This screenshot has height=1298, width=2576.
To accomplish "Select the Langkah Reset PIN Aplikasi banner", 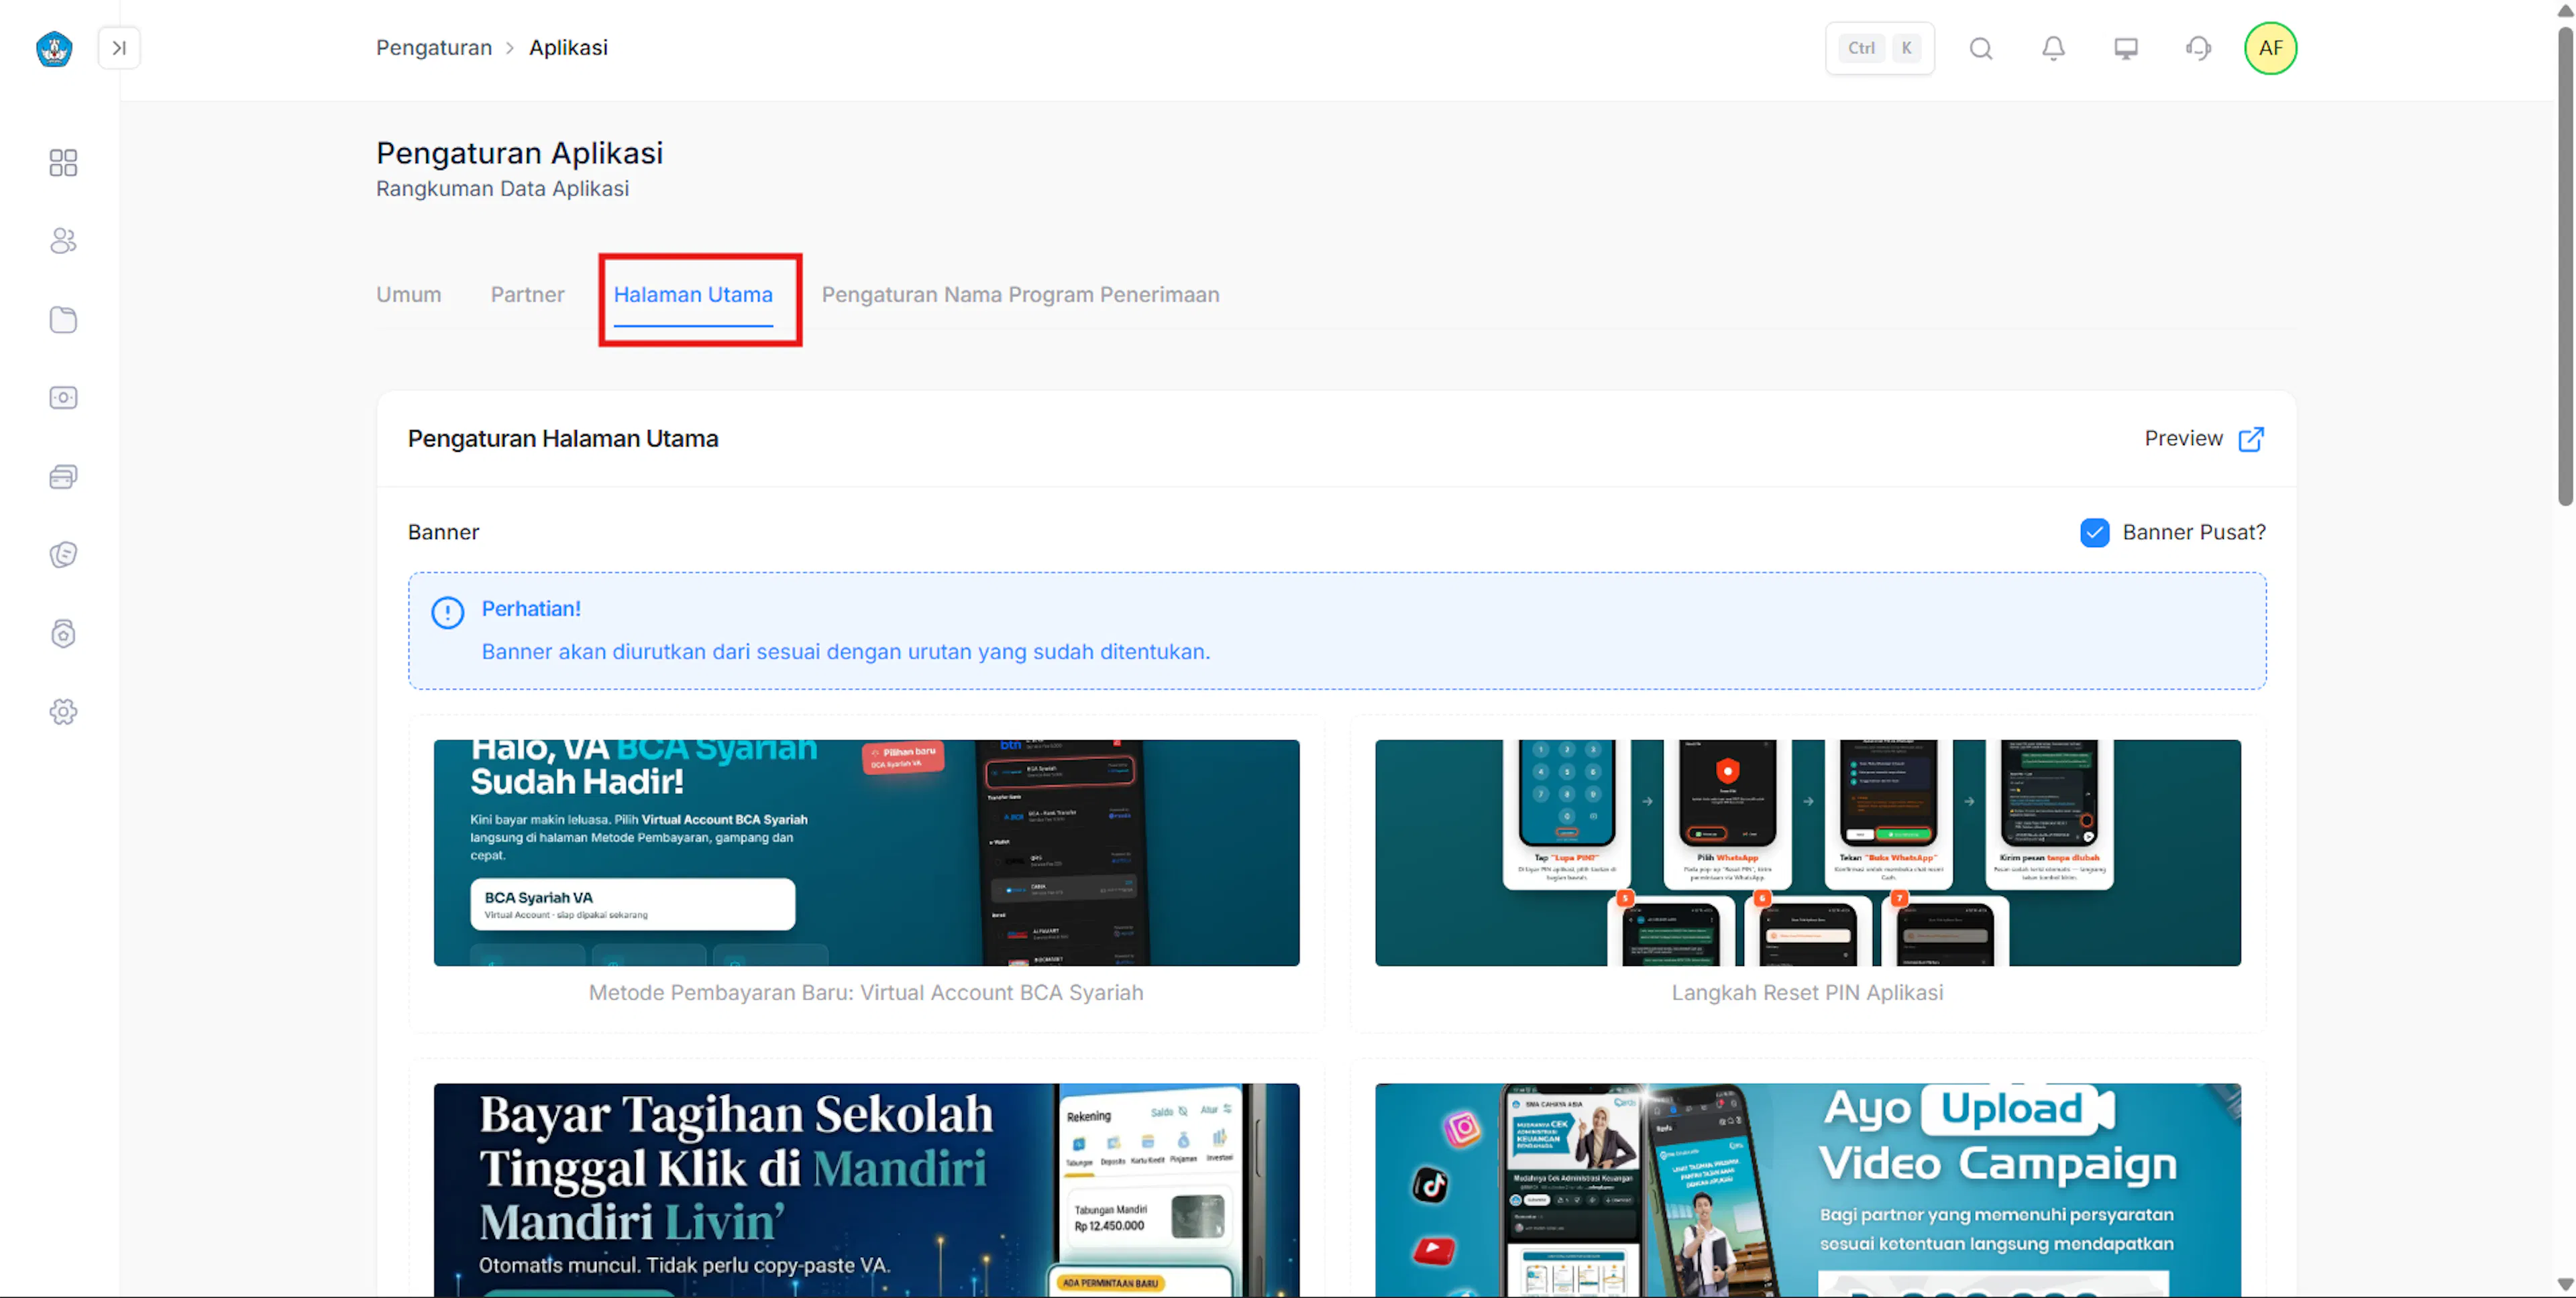I will (1807, 852).
